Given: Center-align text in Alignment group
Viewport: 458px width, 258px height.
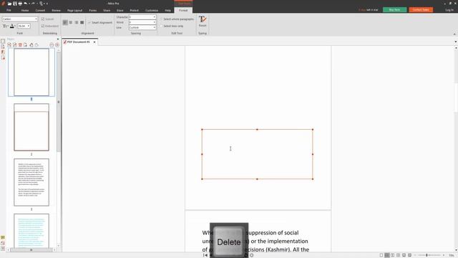Looking at the screenshot, I should pyautogui.click(x=71, y=22).
